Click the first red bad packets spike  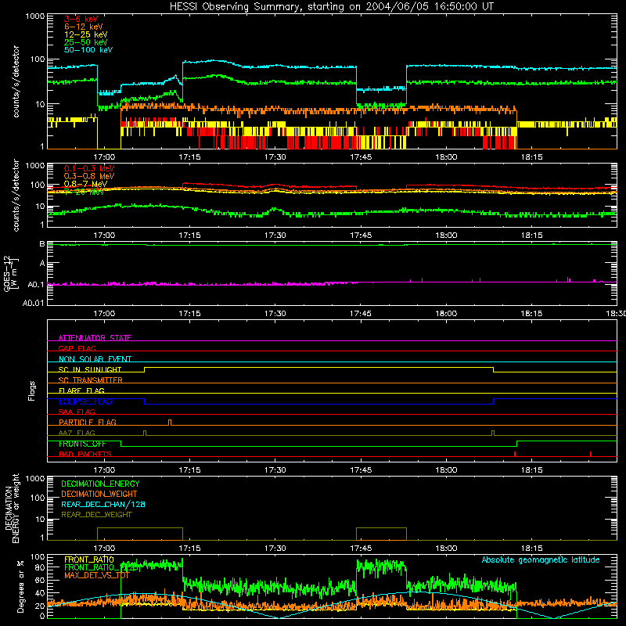[515, 454]
